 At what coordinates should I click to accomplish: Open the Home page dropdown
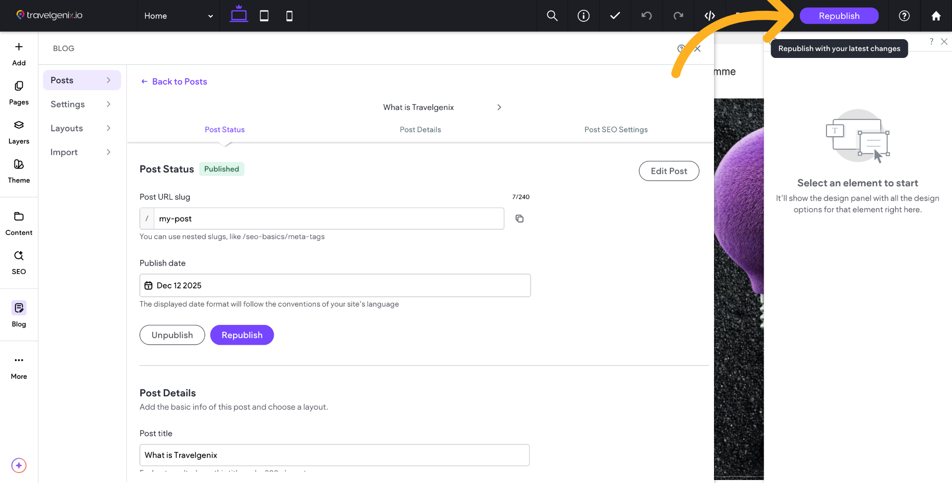[x=178, y=16]
